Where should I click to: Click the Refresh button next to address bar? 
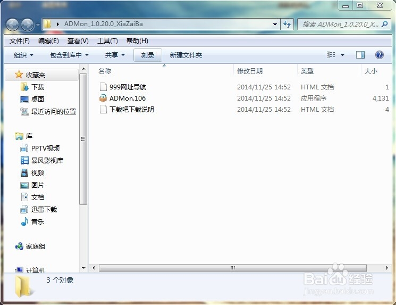[x=287, y=24]
